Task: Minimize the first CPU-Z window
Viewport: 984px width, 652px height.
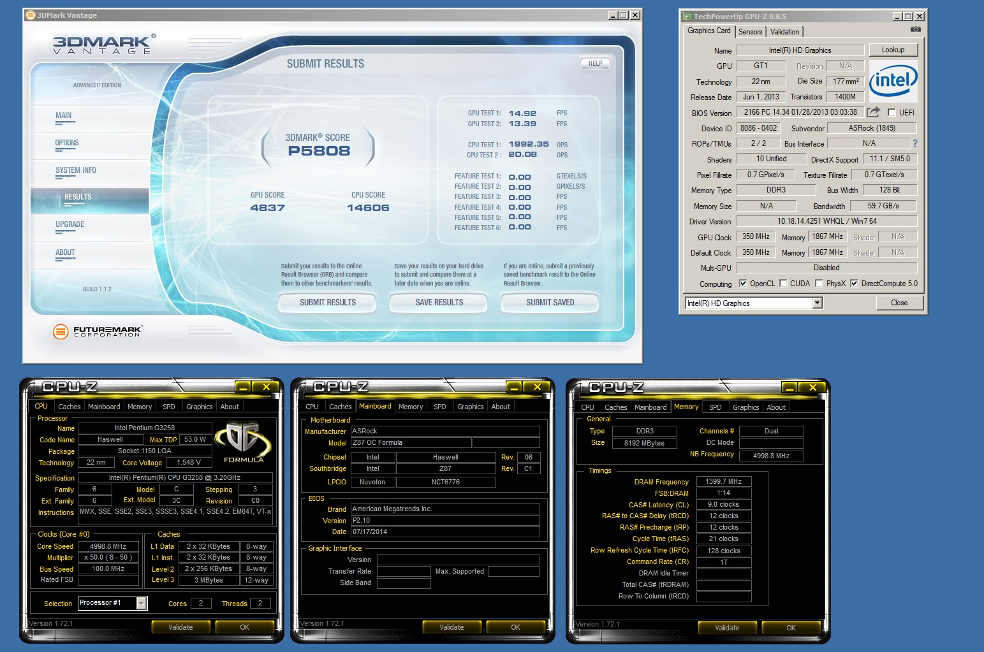Action: [243, 387]
